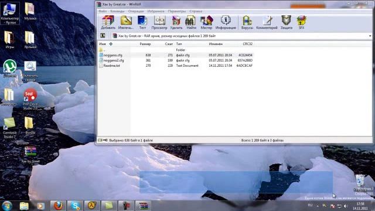Click the SFX toolbar icon
This screenshot has height=211, width=375.
point(301,22)
